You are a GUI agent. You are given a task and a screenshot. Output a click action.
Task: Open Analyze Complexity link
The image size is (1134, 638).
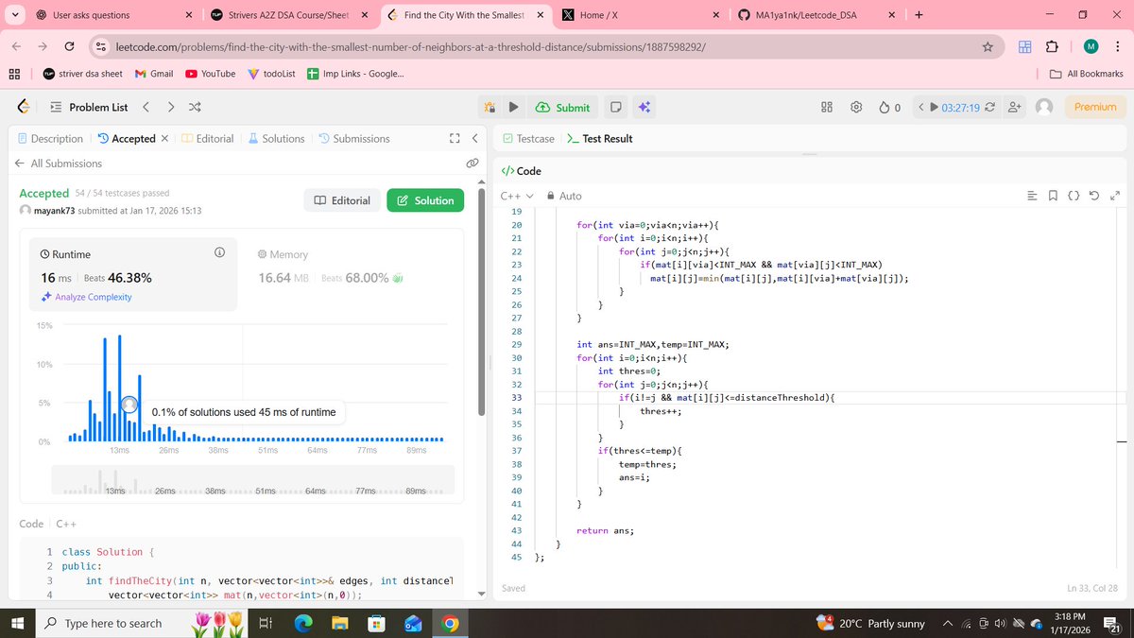[x=86, y=297]
